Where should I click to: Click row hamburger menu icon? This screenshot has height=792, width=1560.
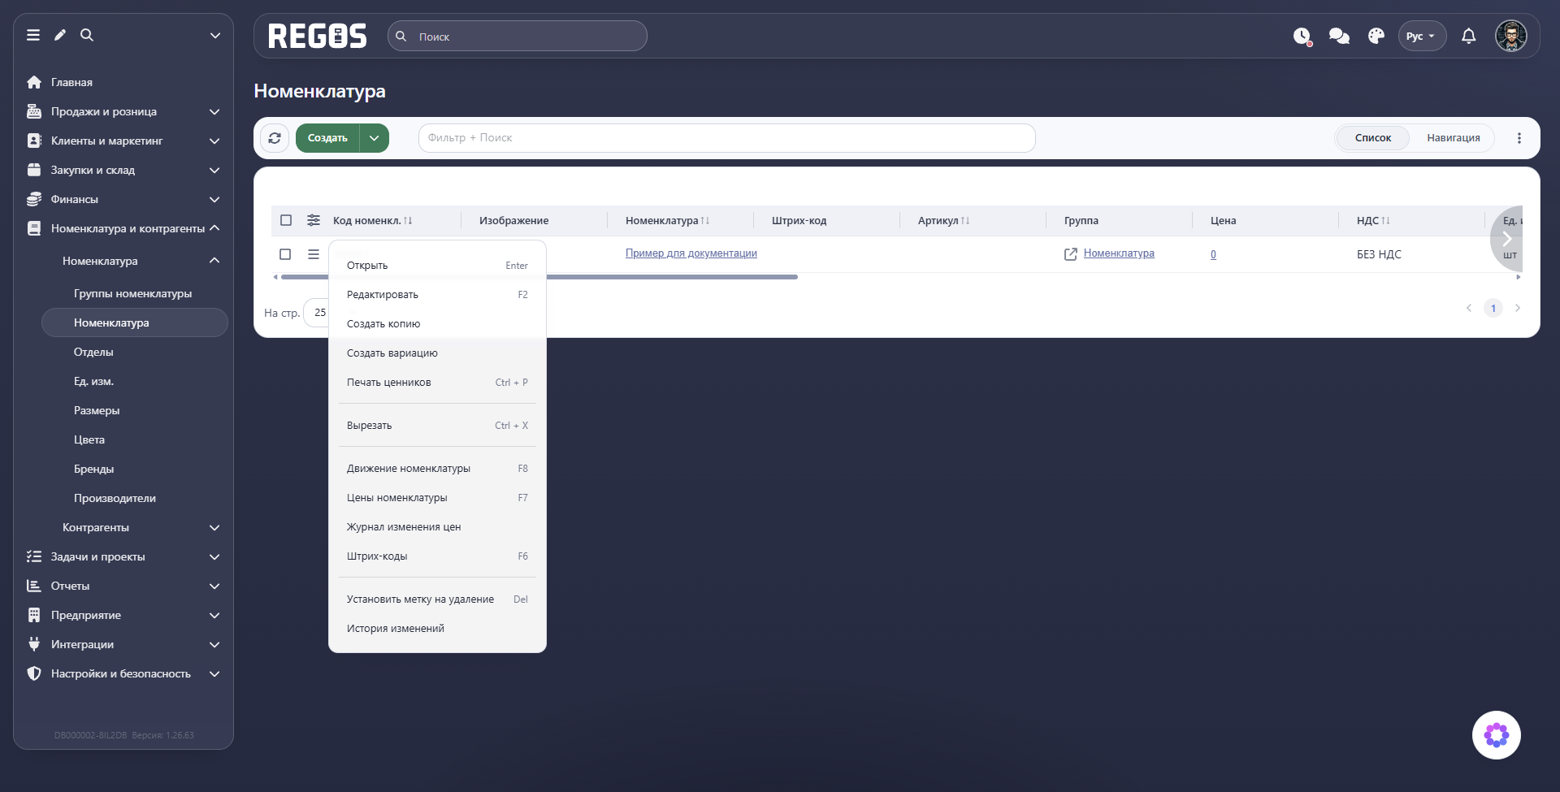tap(314, 254)
